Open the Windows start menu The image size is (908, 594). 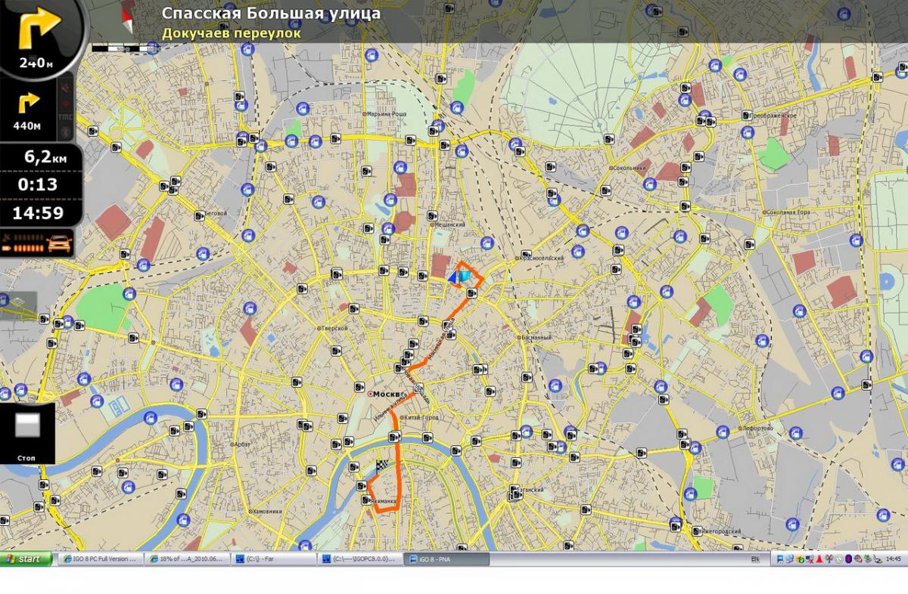point(26,559)
